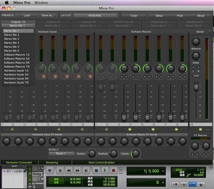Open the Tuner panel

133,16
